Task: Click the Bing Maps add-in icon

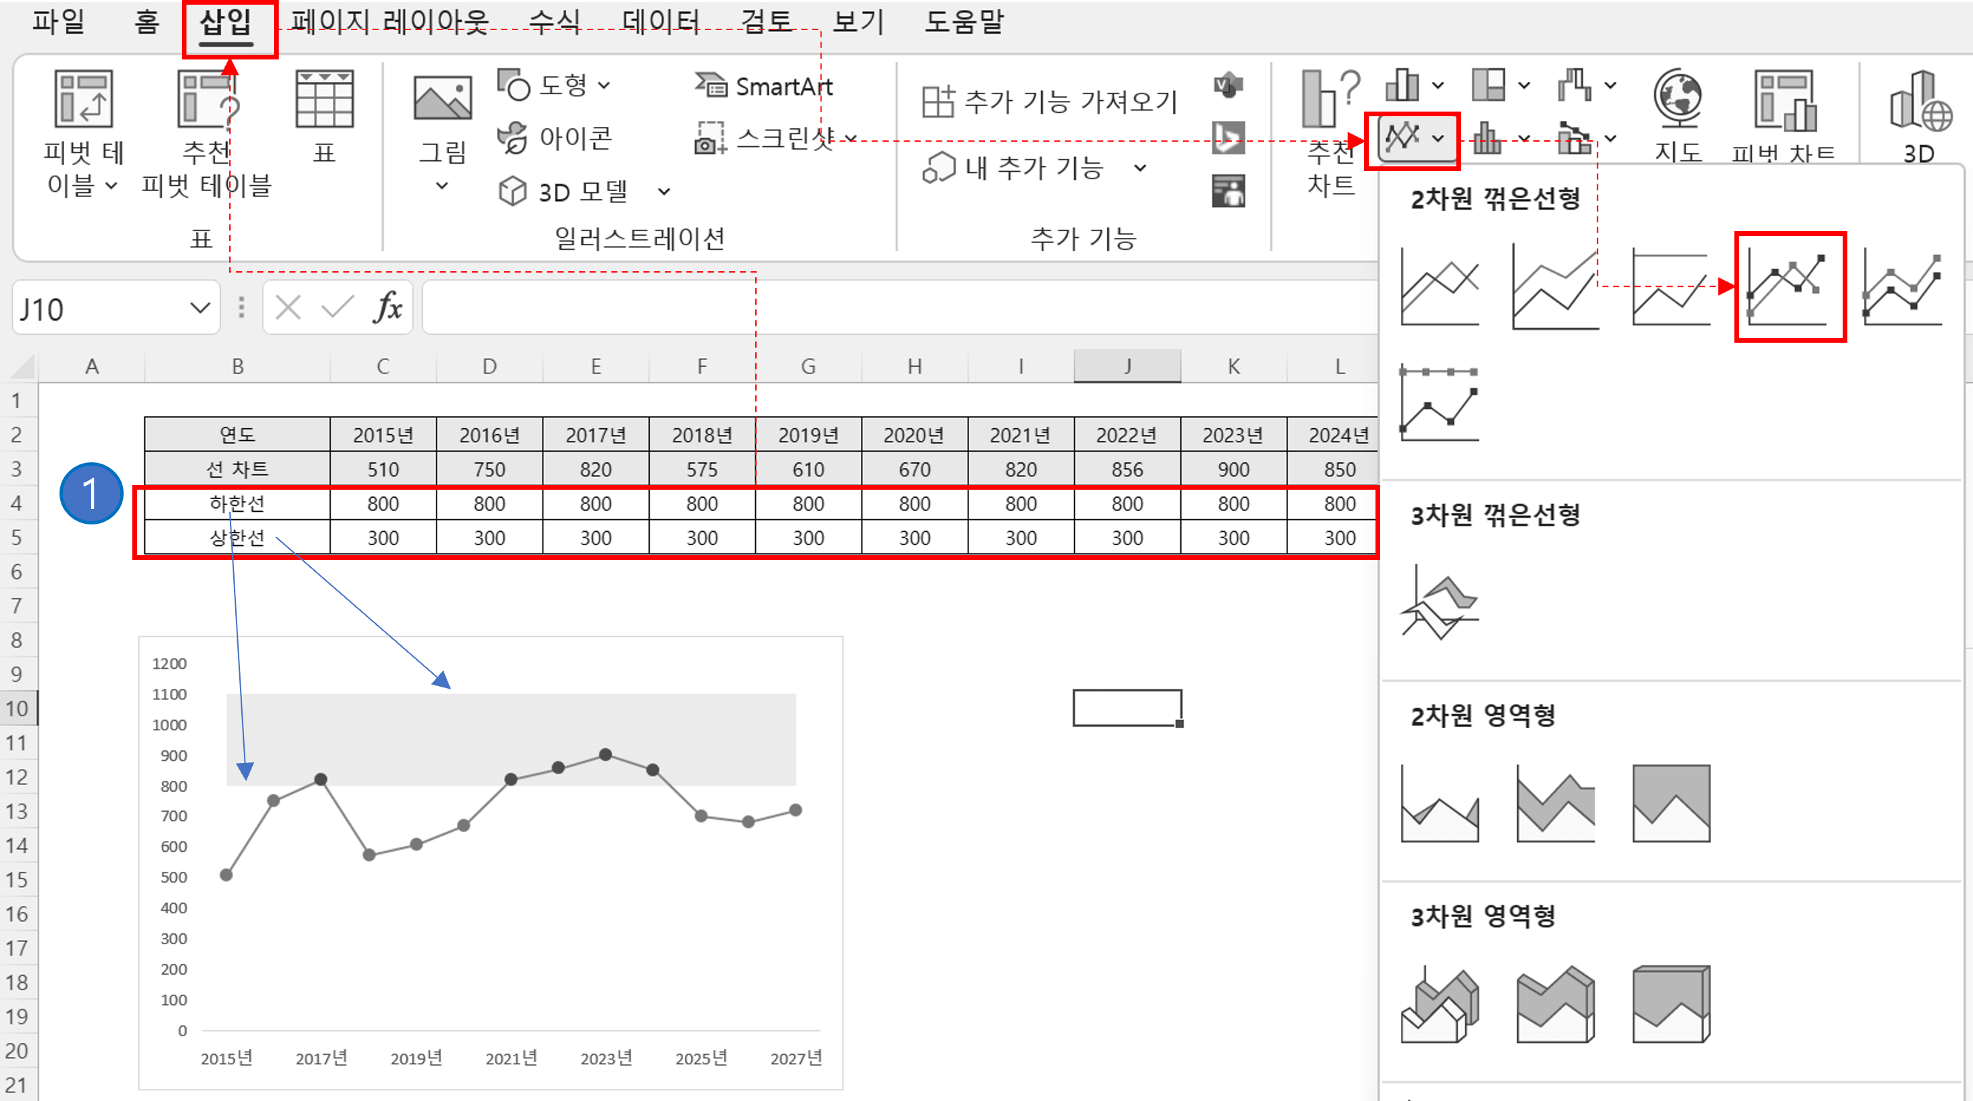Action: (1228, 138)
